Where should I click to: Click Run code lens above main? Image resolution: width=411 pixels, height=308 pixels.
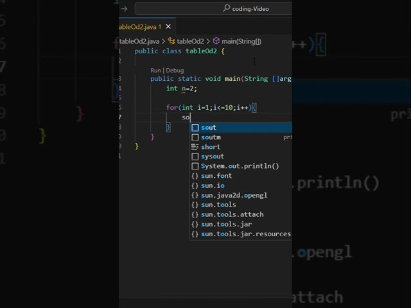[155, 71]
